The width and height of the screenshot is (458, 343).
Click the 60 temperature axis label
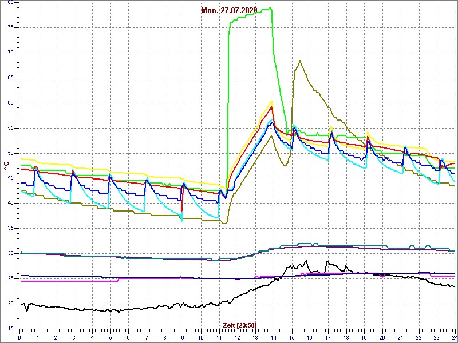(x=10, y=103)
